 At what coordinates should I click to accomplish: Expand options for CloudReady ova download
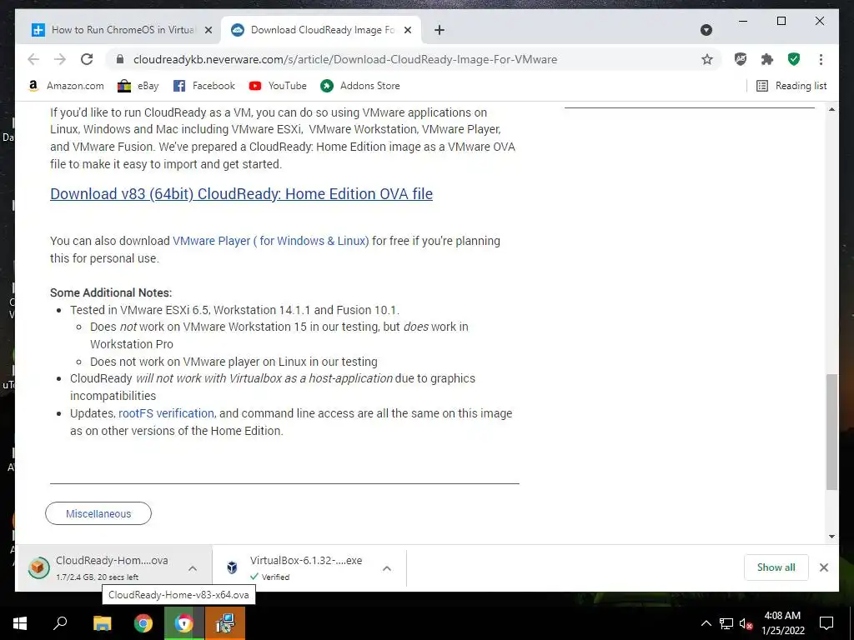point(193,568)
